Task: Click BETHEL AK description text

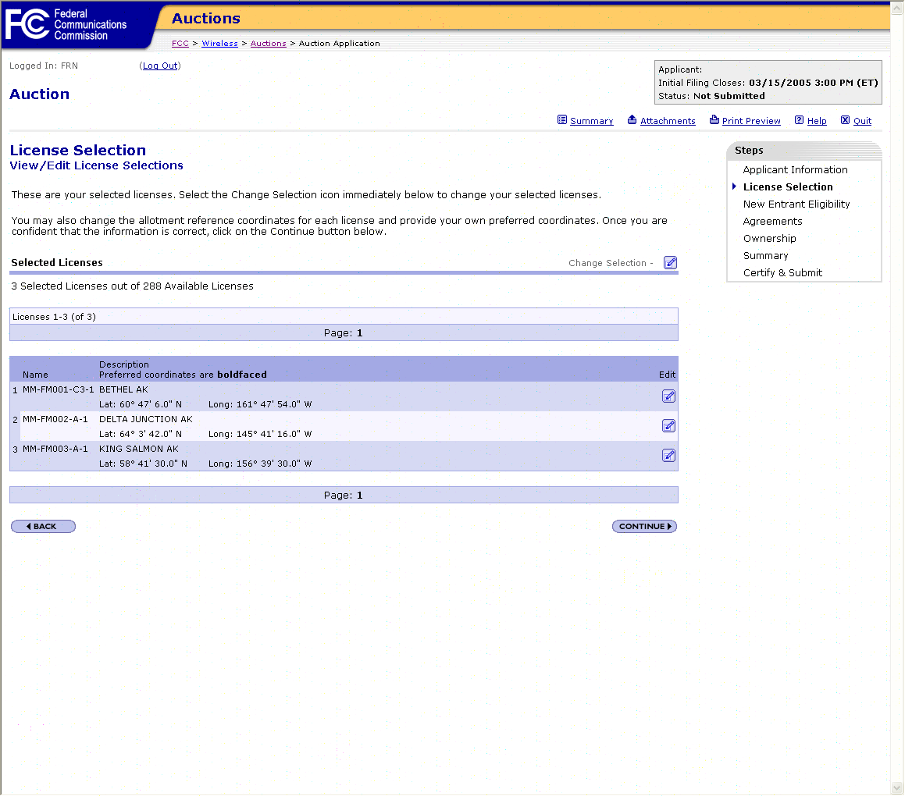Action: [x=123, y=390]
